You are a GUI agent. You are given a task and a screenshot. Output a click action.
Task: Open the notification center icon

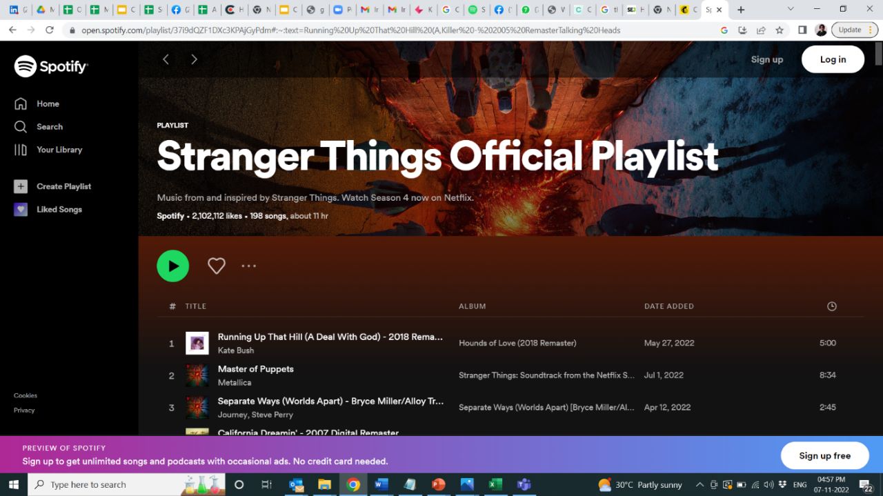[866, 486]
